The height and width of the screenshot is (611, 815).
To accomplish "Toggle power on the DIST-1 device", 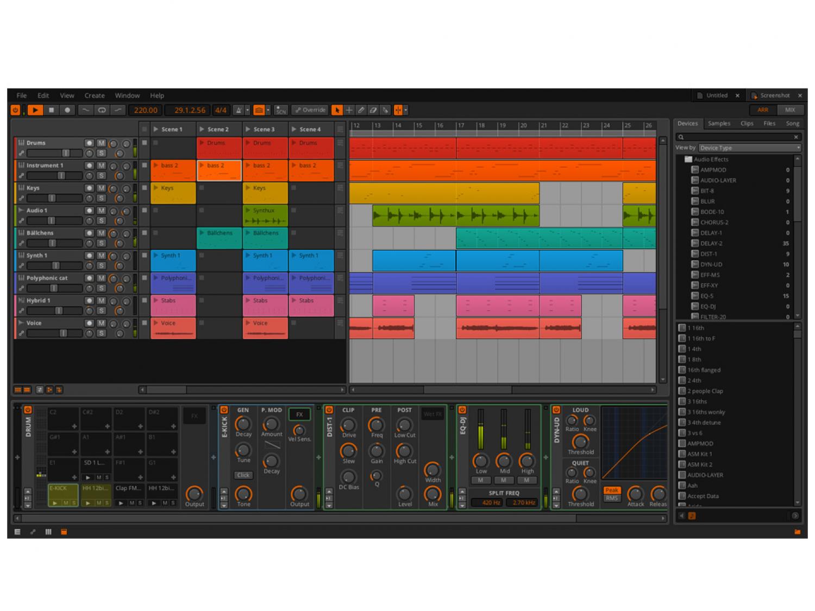I will [329, 410].
